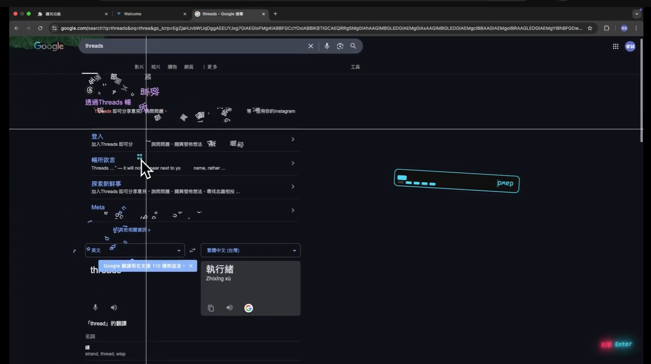Go back to the previous page
The width and height of the screenshot is (651, 364).
tap(16, 28)
